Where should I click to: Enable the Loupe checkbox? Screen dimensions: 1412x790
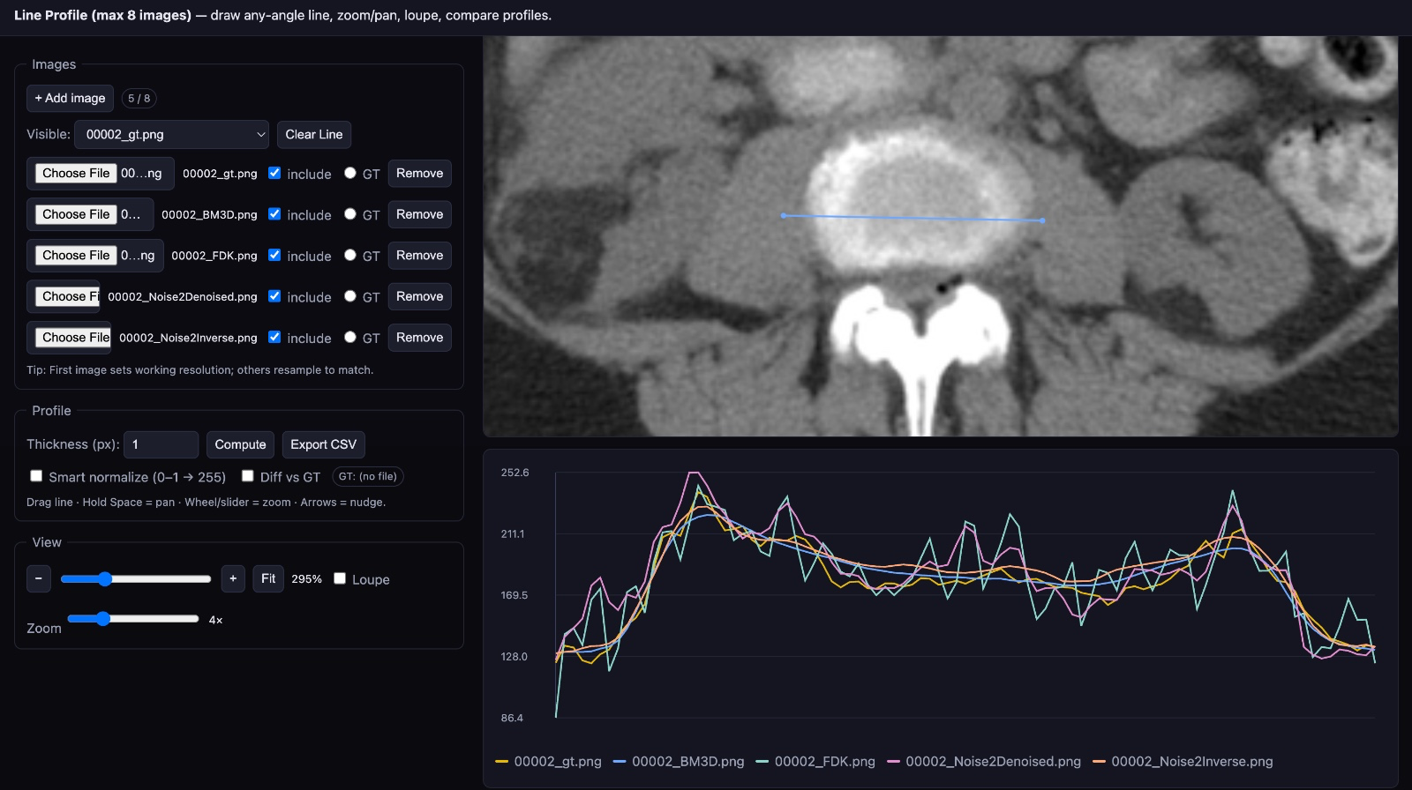tap(340, 578)
